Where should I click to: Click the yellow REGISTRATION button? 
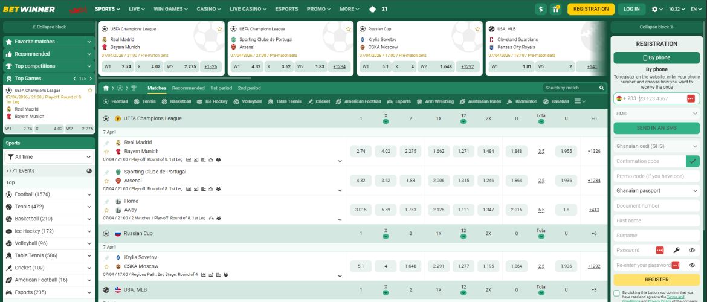(590, 9)
